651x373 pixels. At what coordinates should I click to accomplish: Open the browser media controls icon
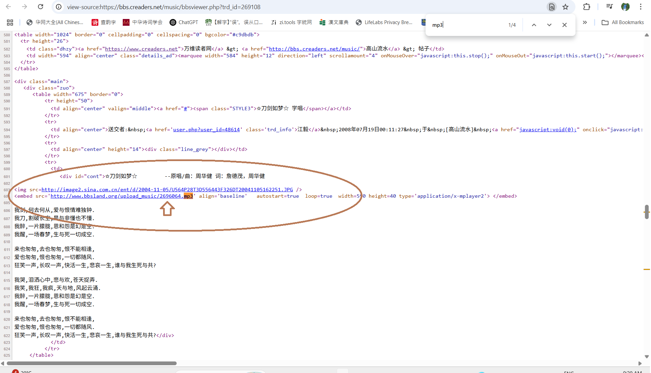(609, 6)
